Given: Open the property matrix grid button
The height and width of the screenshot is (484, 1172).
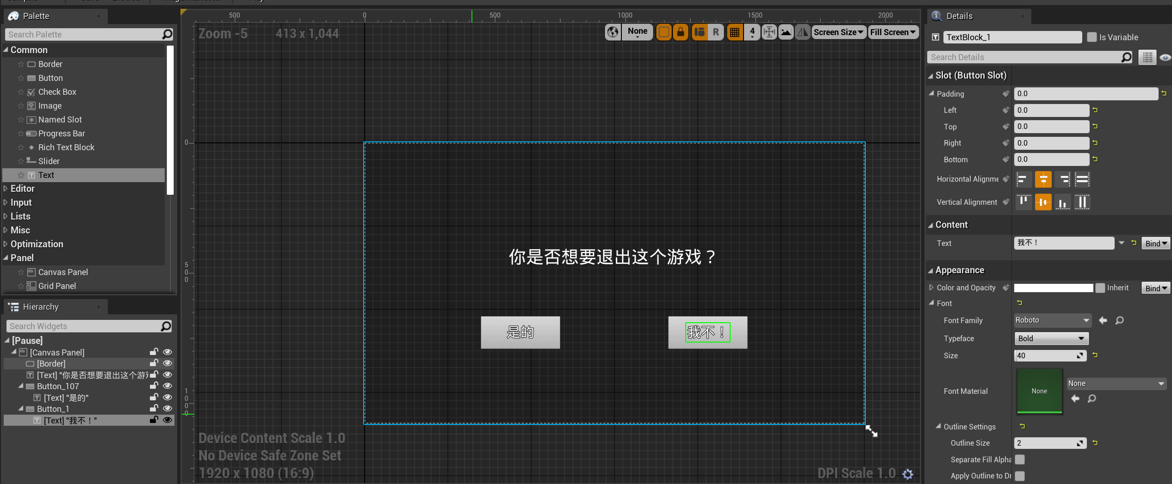Looking at the screenshot, I should (1147, 57).
